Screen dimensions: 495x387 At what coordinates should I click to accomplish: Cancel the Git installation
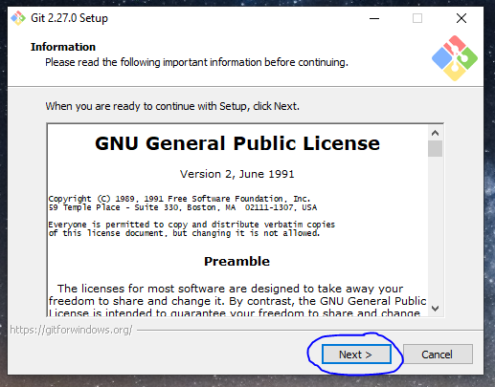coord(438,355)
